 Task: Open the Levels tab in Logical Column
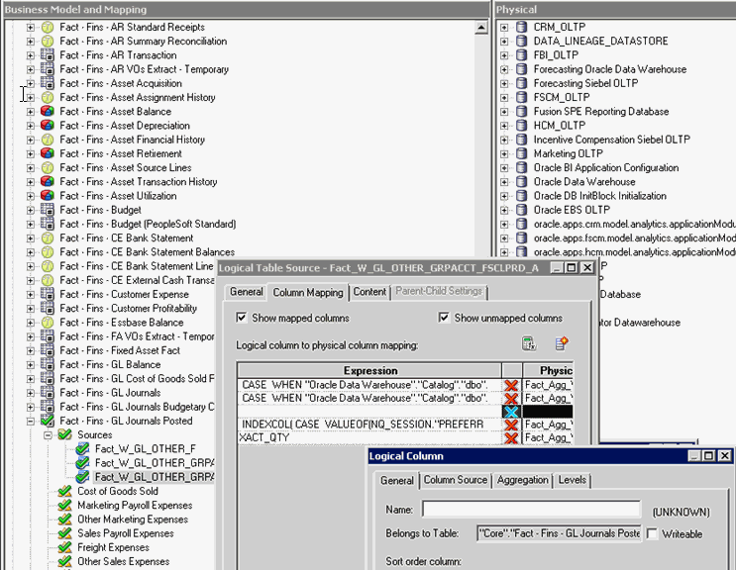[x=573, y=480]
